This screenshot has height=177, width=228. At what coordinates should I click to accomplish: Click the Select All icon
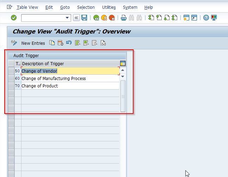78,43
